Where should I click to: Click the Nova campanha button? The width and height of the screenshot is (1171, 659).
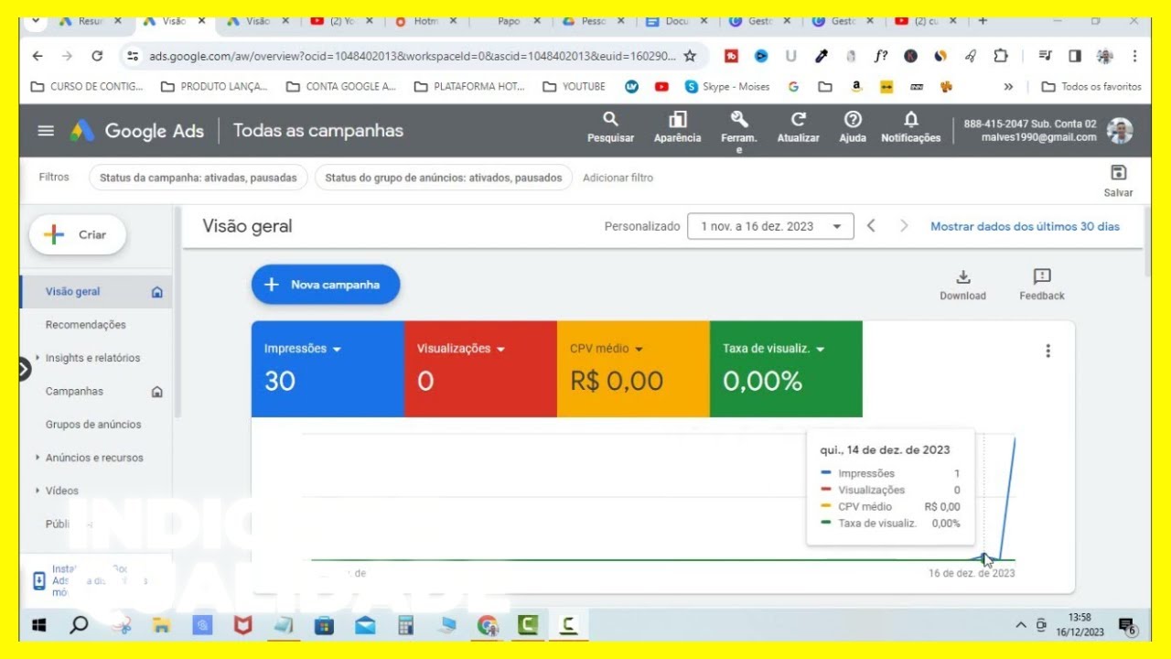pos(326,285)
